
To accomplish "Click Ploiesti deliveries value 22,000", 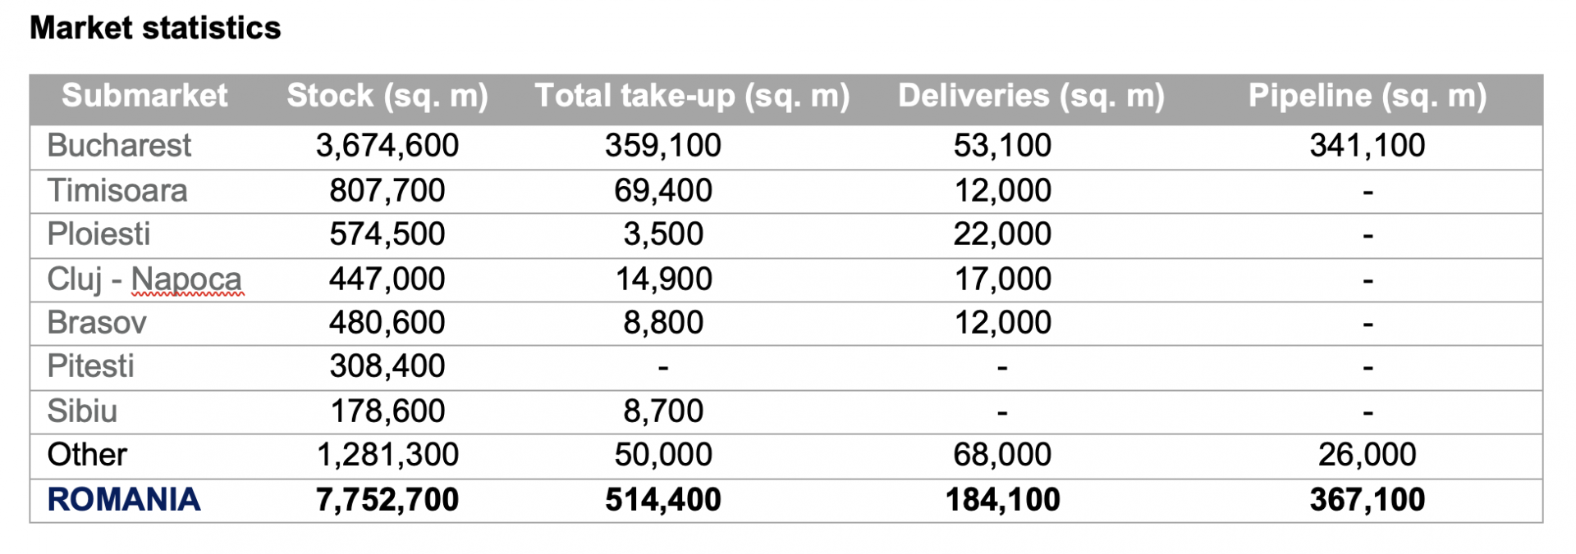I will click(1002, 234).
